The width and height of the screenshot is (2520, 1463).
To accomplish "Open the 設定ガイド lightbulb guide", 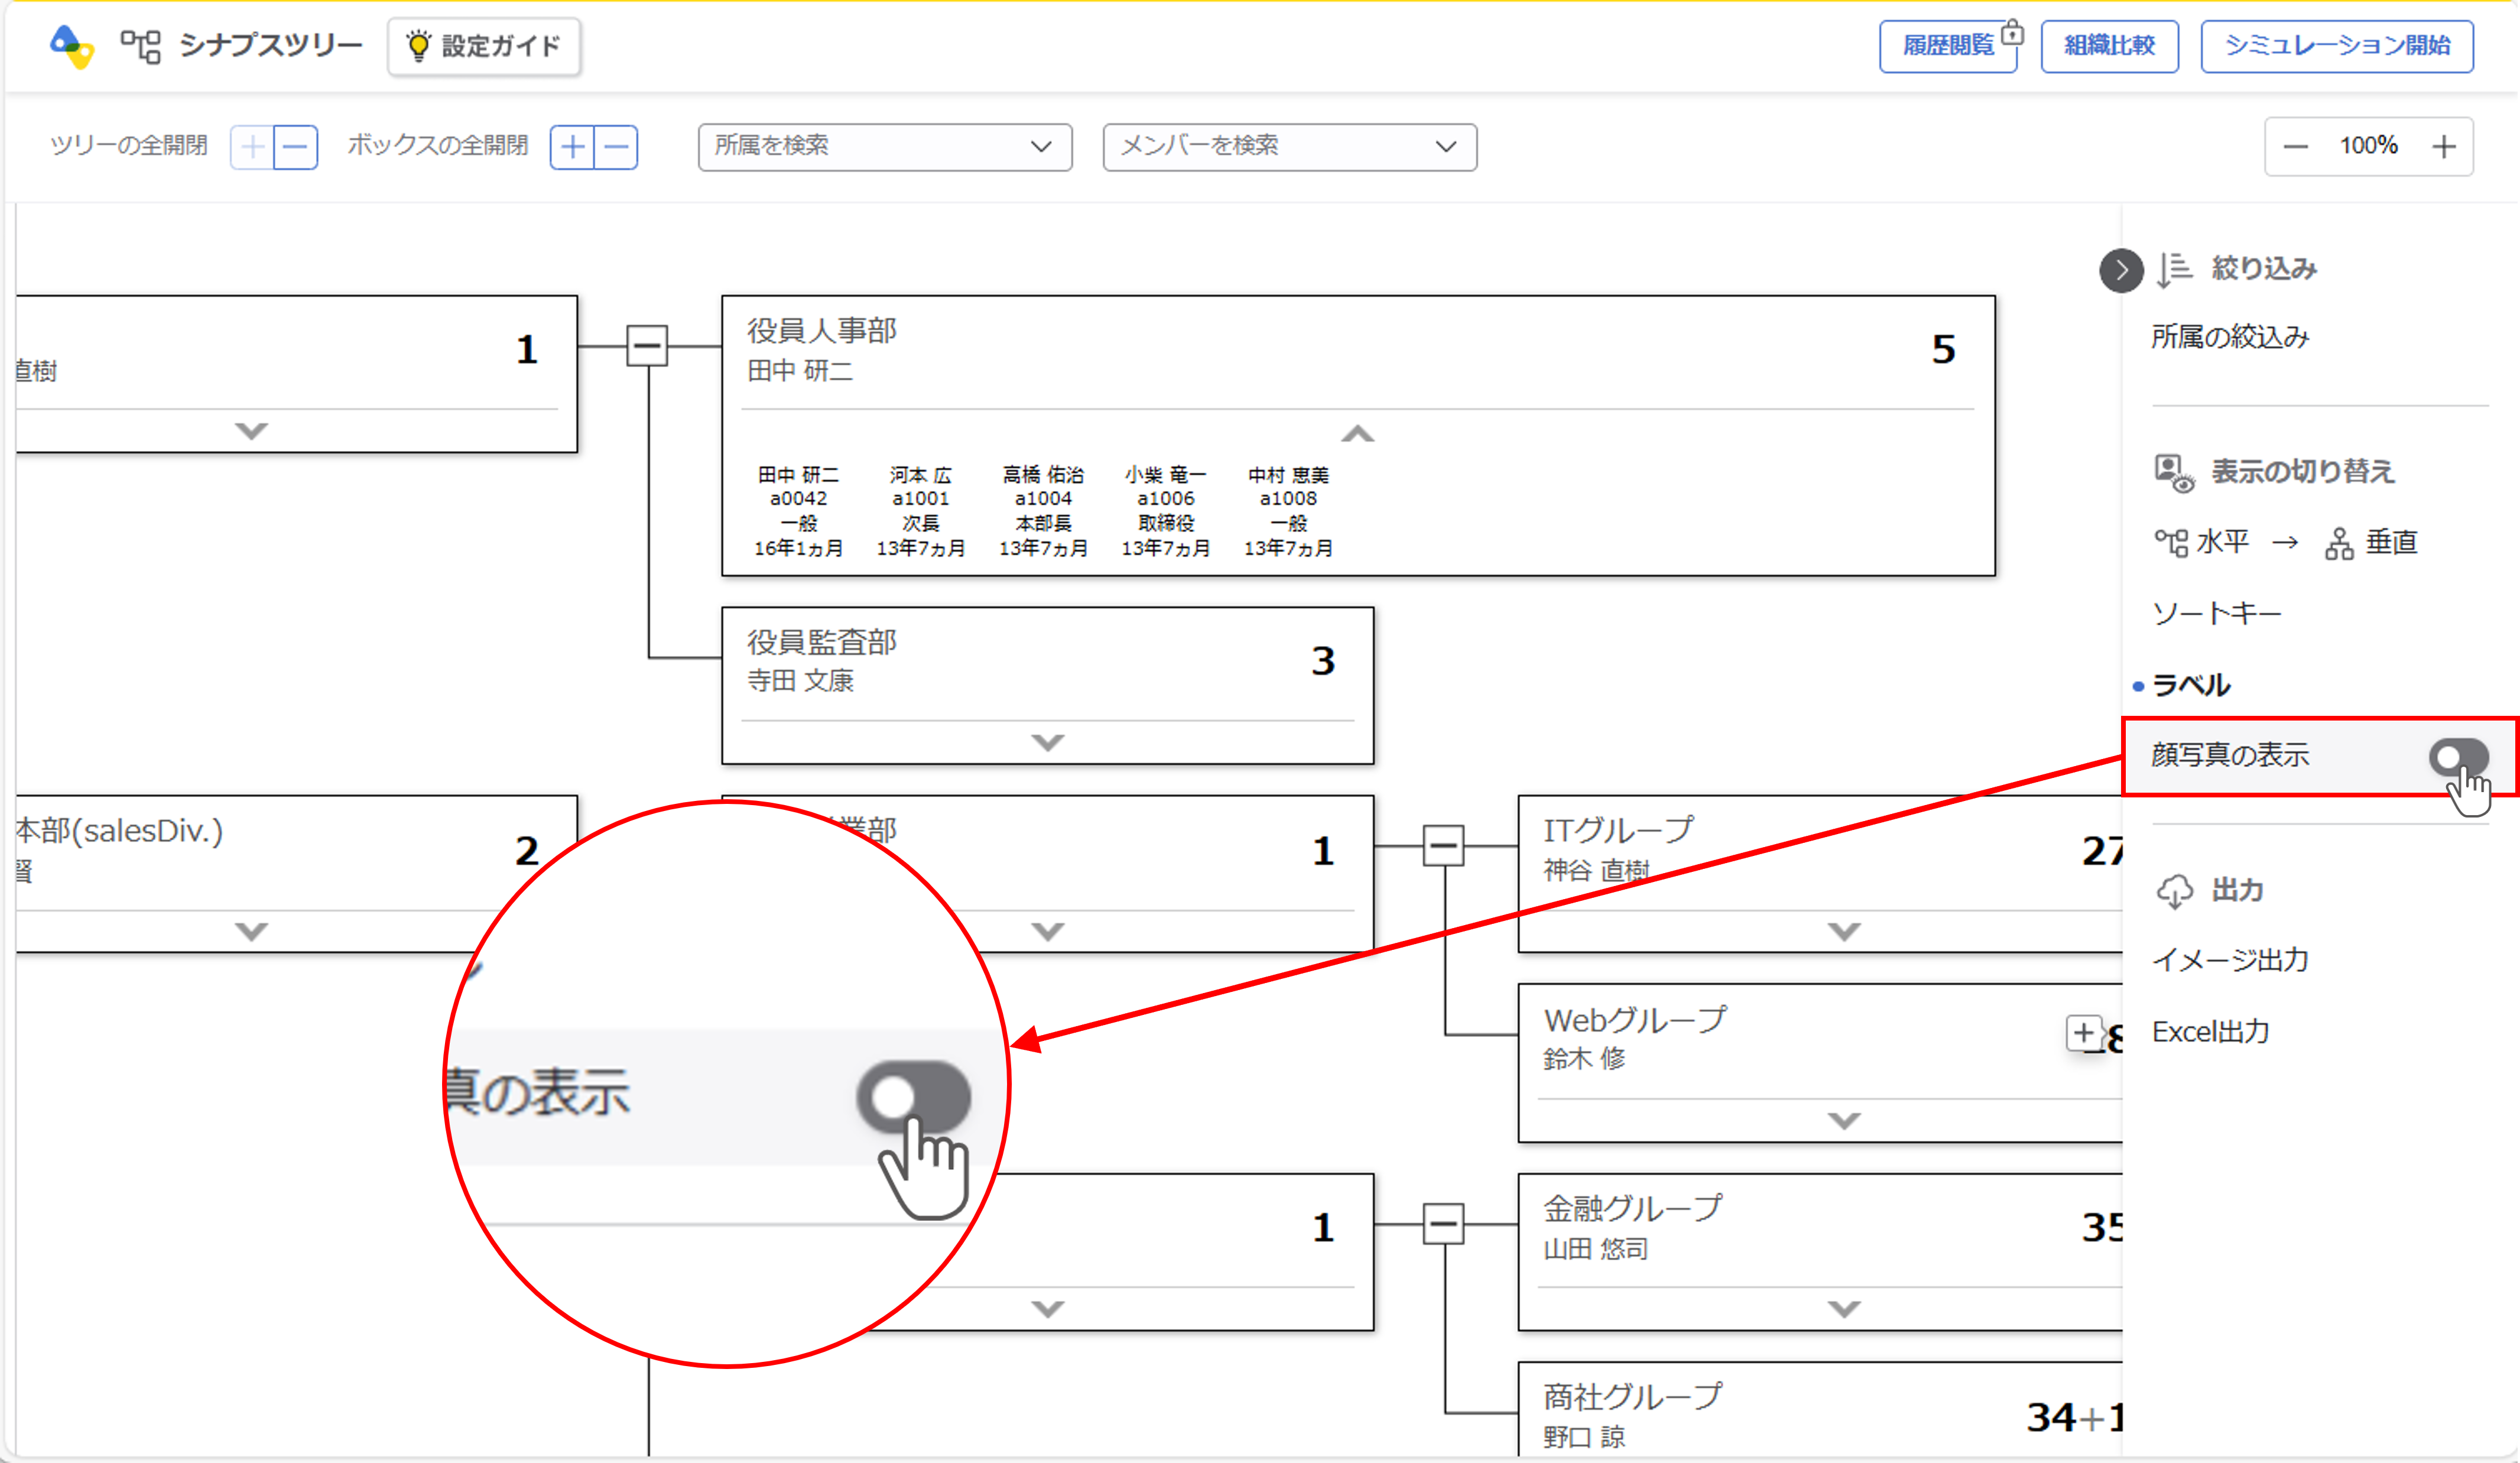I will (484, 46).
